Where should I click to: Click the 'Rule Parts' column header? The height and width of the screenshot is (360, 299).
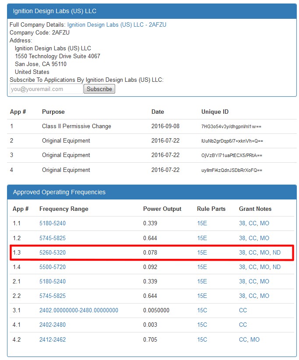coord(211,209)
